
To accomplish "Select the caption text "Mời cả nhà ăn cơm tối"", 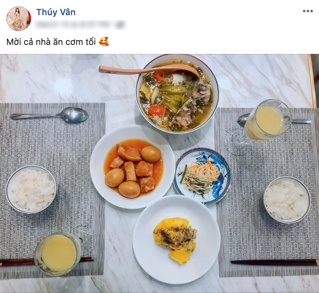I will pos(51,42).
